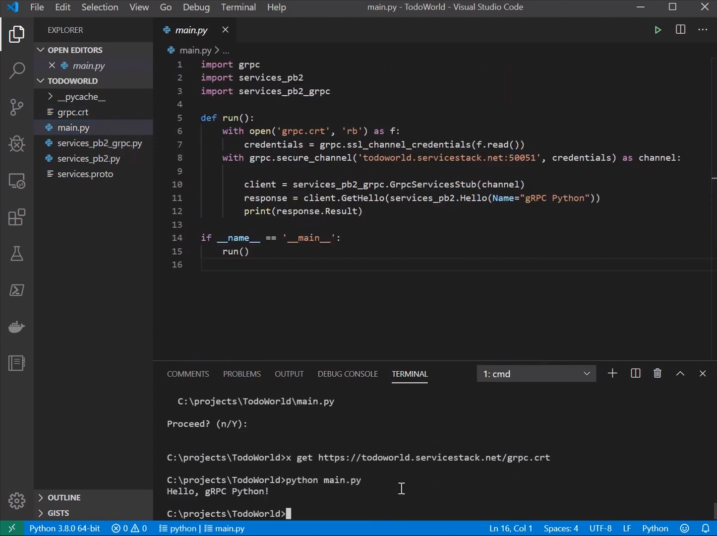The image size is (717, 536).
Task: Open the Run and Debug view
Action: [x=16, y=144]
